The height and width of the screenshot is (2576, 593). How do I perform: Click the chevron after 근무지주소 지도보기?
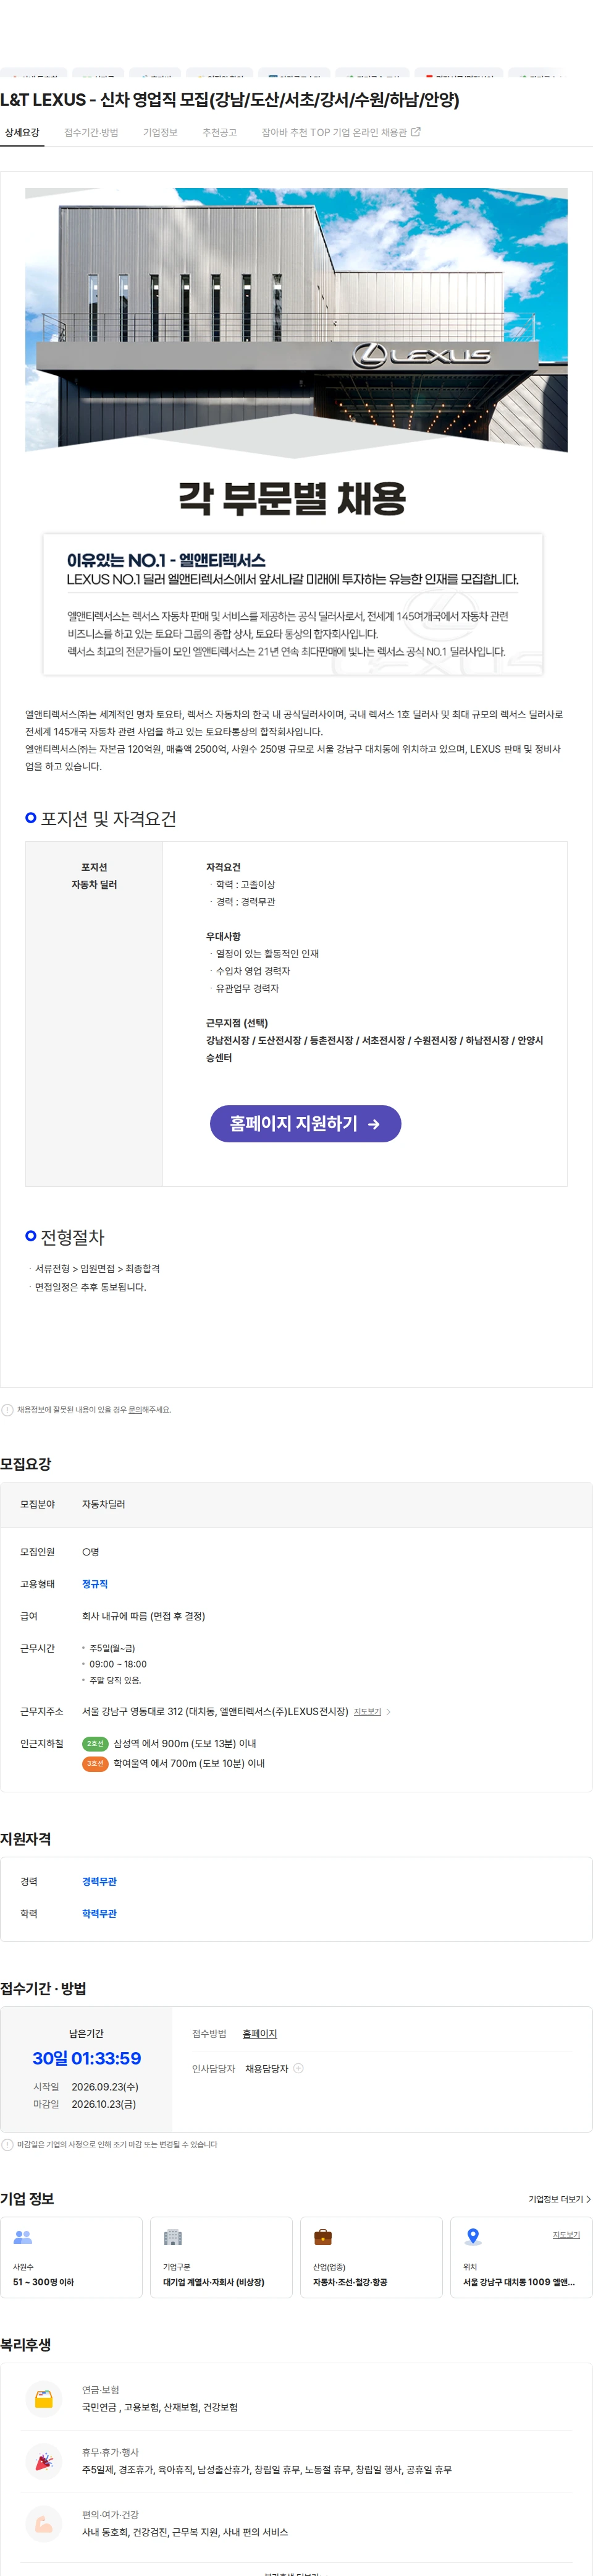coord(389,1712)
